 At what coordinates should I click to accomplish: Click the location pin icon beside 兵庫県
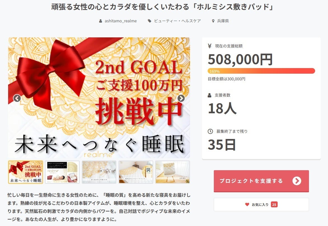pyautogui.click(x=213, y=21)
